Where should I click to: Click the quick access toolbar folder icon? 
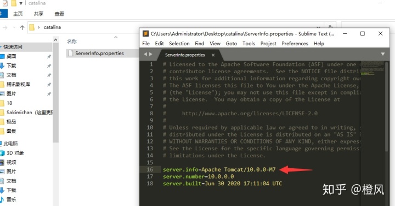(14, 3)
